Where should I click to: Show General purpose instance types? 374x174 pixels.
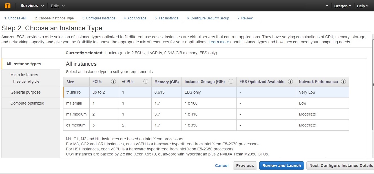pos(31,92)
